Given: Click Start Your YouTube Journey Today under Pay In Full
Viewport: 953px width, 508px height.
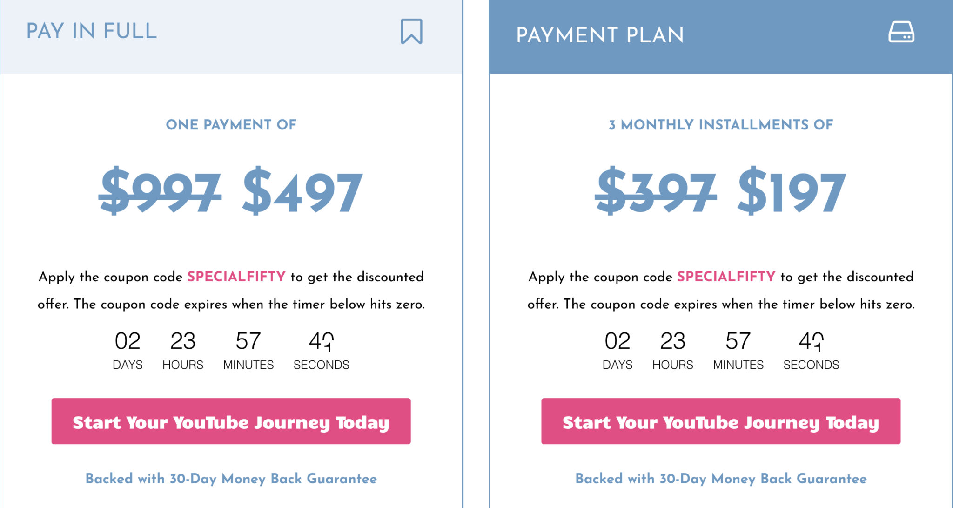Looking at the screenshot, I should click(231, 421).
